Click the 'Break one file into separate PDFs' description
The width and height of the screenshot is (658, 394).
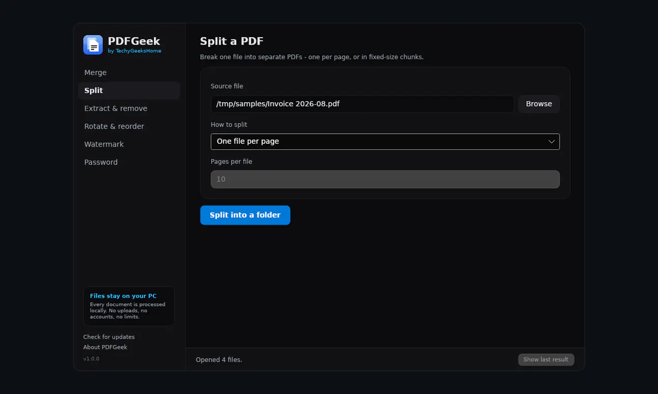[x=312, y=57]
